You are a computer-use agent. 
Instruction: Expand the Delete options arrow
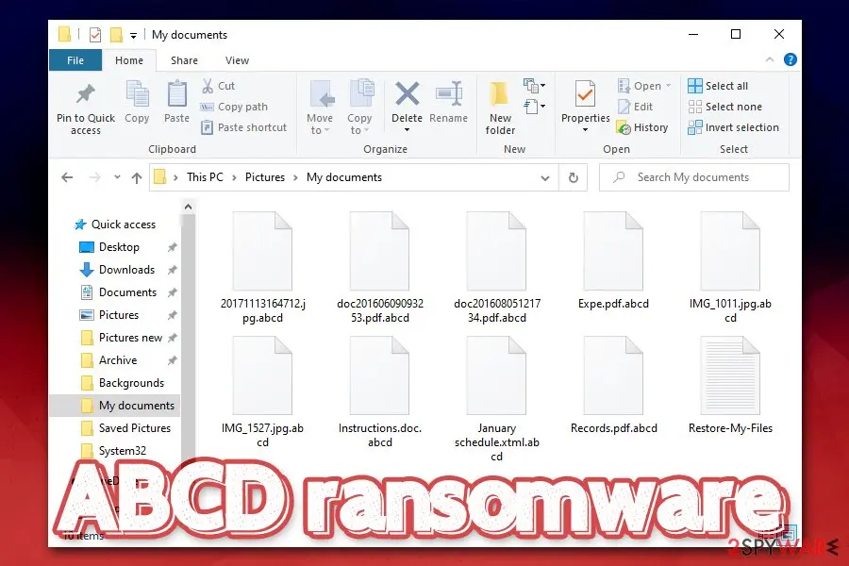coord(408,130)
